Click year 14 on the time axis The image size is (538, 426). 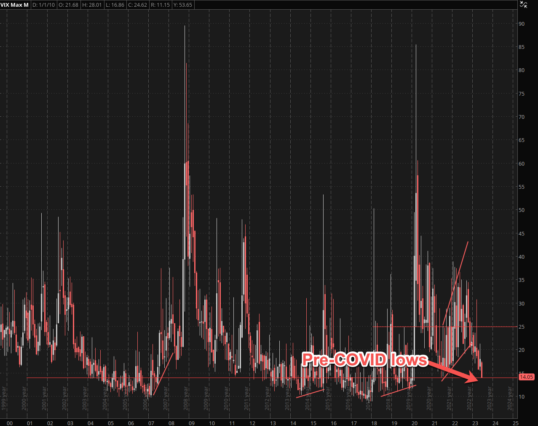click(x=293, y=423)
